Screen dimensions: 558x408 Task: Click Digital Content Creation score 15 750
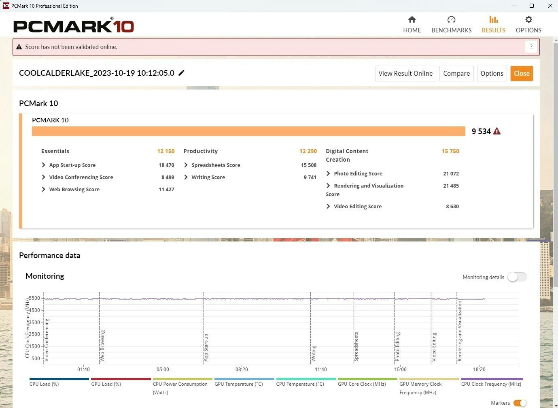tap(450, 151)
